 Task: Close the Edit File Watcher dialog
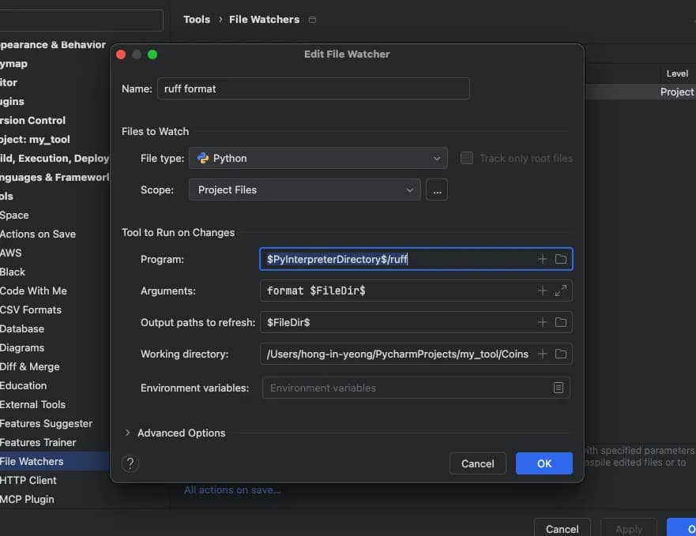pyautogui.click(x=121, y=54)
